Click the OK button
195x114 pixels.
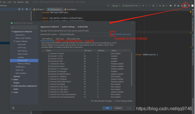[x=107, y=108]
